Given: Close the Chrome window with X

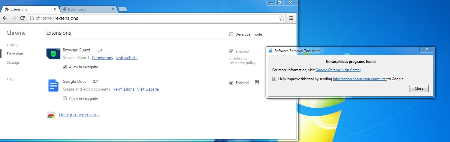Looking at the screenshot, I should (290, 2).
